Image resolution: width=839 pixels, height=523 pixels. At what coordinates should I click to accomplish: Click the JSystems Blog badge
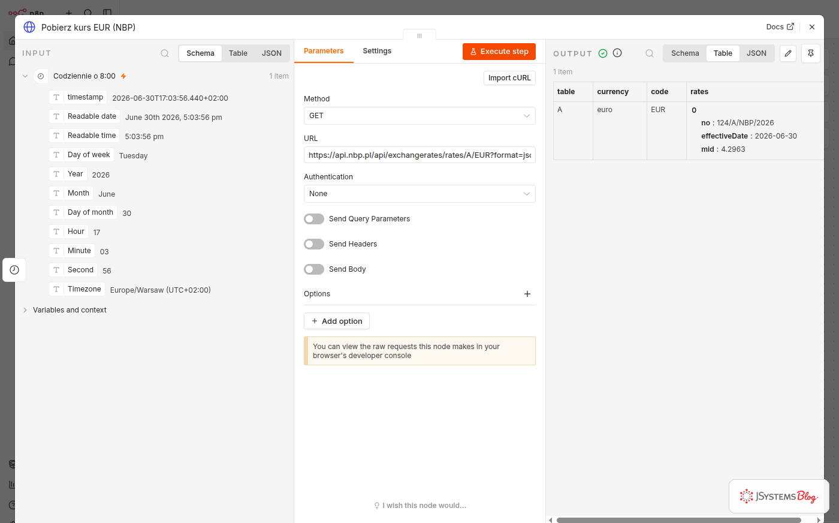pyautogui.click(x=778, y=496)
